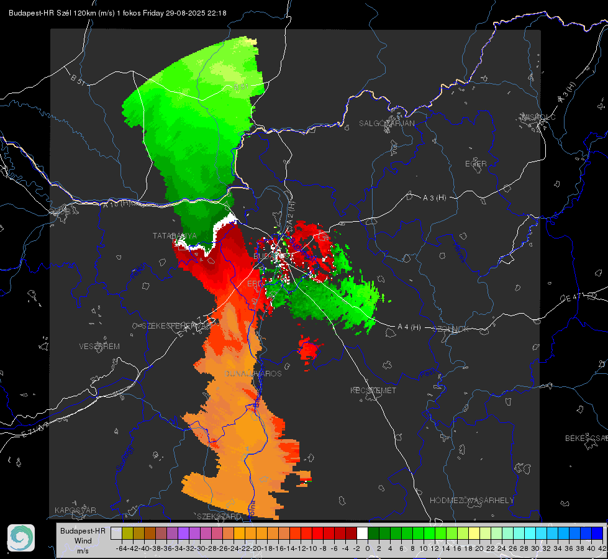Click the SZOLNOK city label
This screenshot has width=608, height=559.
coord(452,329)
